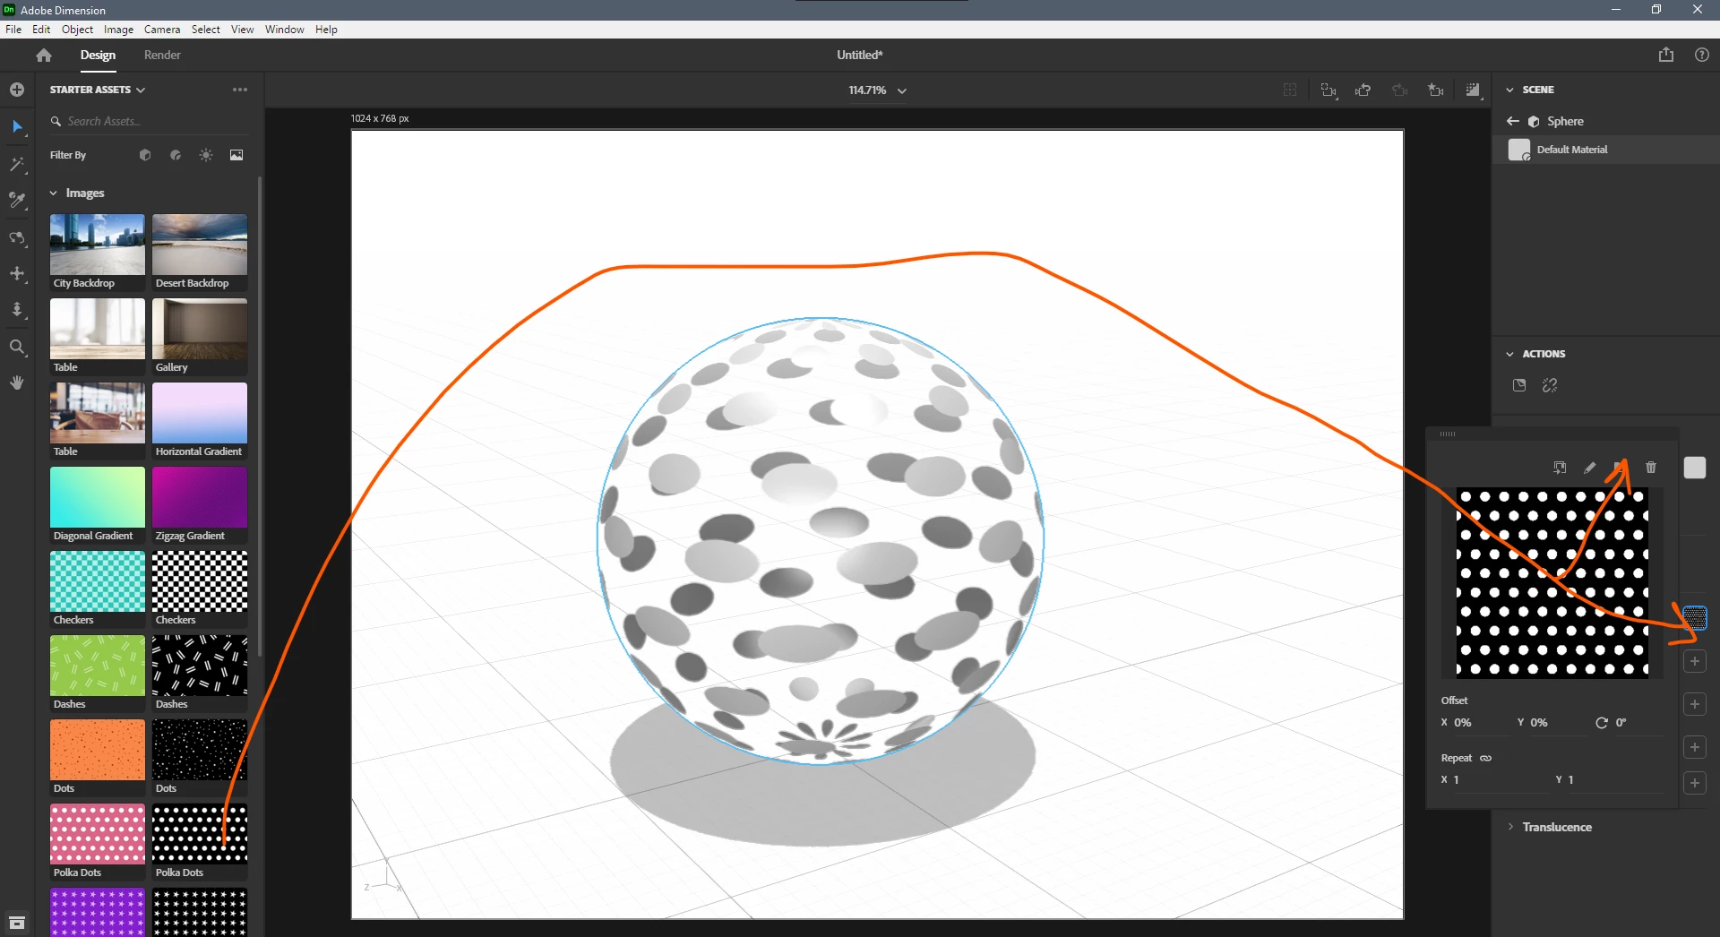Choose the Hand tool
The image size is (1720, 937).
pos(17,383)
